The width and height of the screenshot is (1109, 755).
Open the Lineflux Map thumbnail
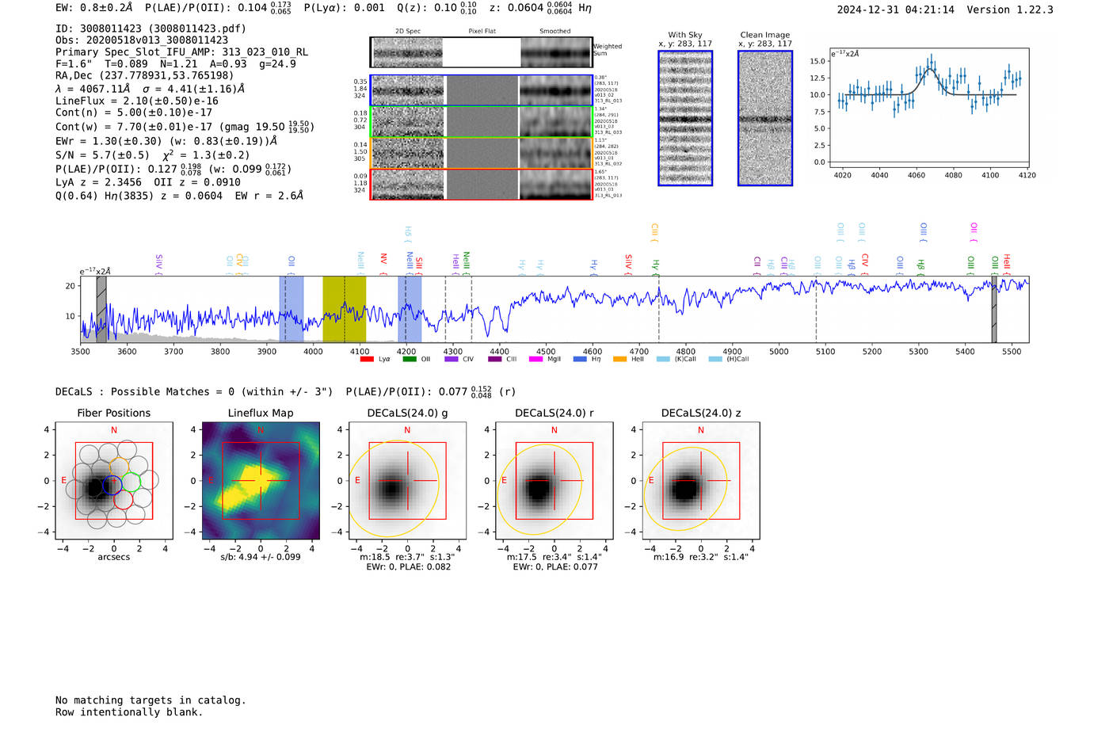(261, 481)
